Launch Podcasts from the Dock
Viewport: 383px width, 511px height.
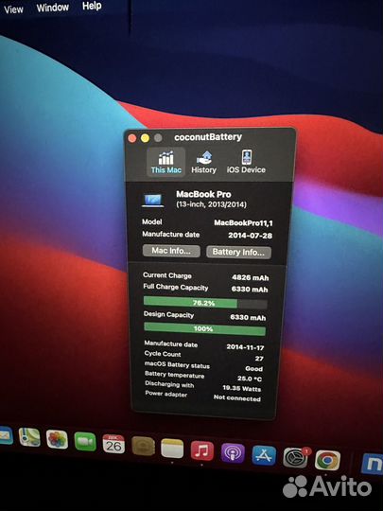coord(233,453)
